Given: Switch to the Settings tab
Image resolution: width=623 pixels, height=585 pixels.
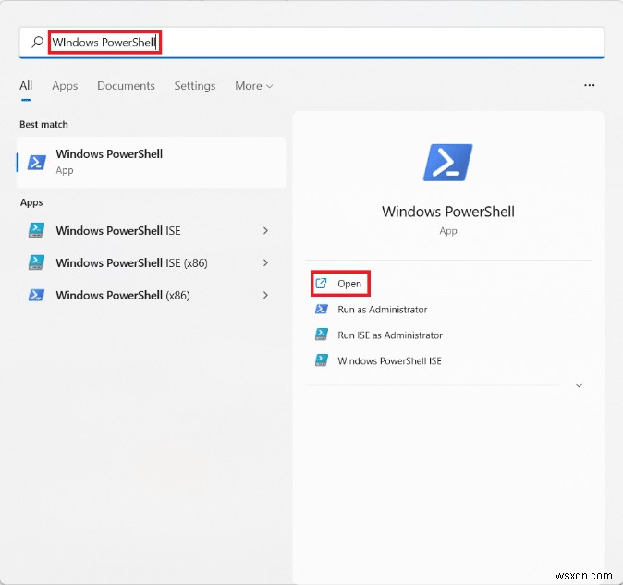Looking at the screenshot, I should pyautogui.click(x=195, y=86).
